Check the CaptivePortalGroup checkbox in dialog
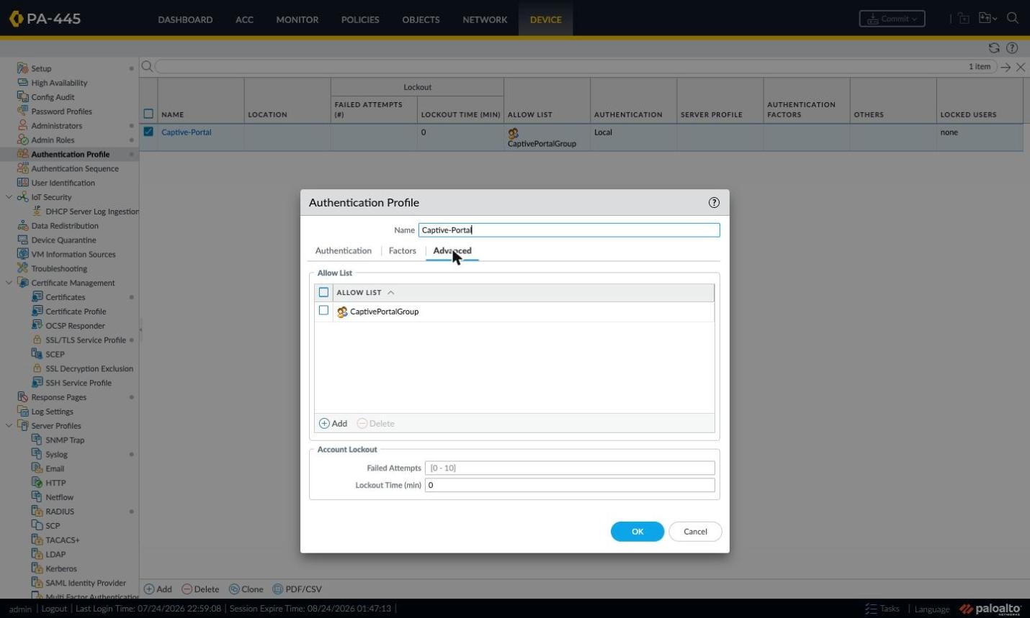This screenshot has height=618, width=1030. [x=323, y=311]
